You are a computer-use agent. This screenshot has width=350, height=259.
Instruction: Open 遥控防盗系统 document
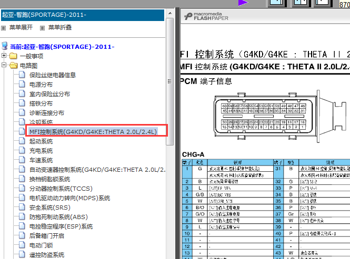coord(47,255)
